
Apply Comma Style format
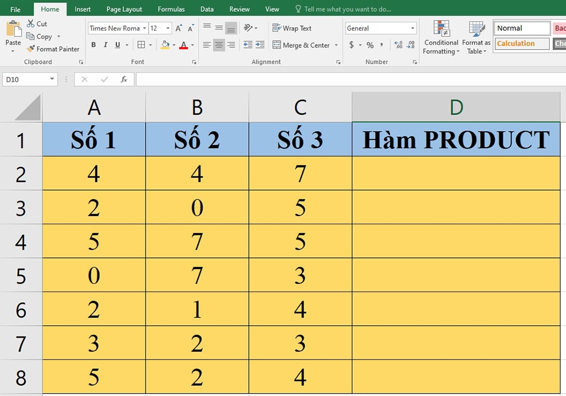click(x=381, y=45)
